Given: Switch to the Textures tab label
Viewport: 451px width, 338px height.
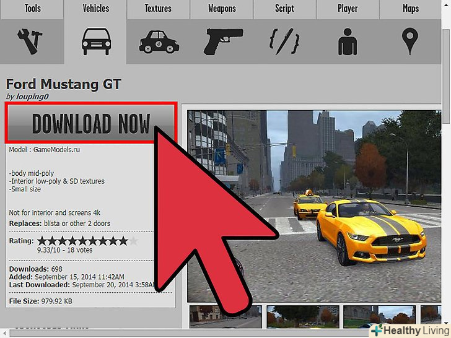Looking at the screenshot, I should pyautogui.click(x=158, y=8).
